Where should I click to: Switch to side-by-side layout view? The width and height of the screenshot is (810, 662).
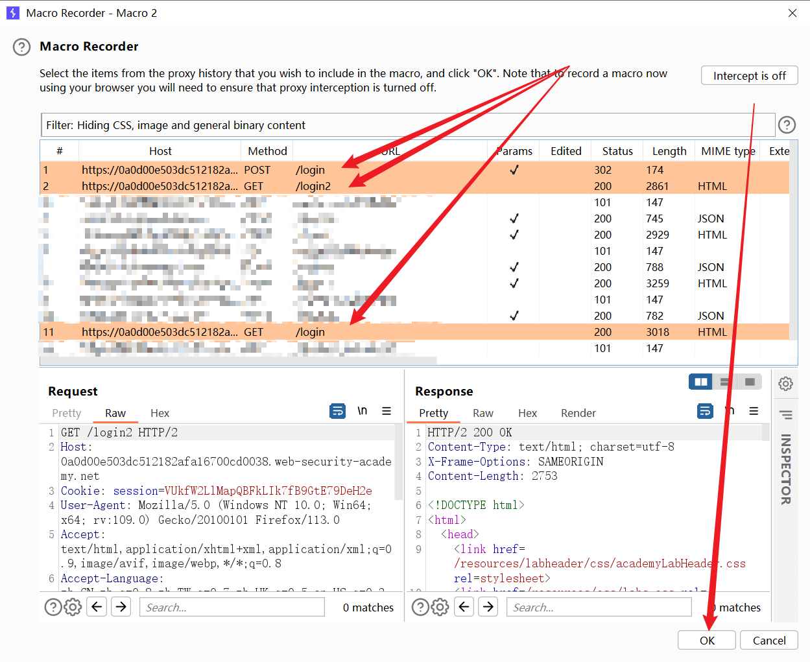[700, 382]
